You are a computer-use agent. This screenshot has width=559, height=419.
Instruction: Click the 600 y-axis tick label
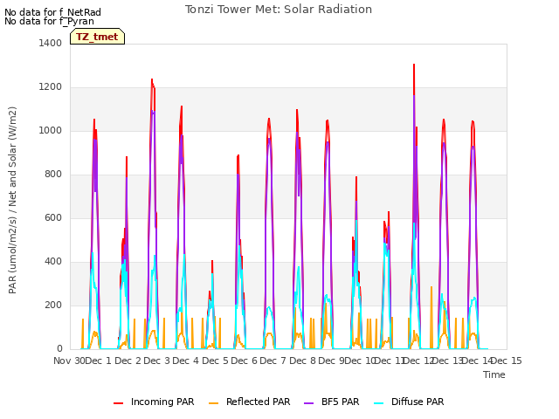pyautogui.click(x=53, y=217)
